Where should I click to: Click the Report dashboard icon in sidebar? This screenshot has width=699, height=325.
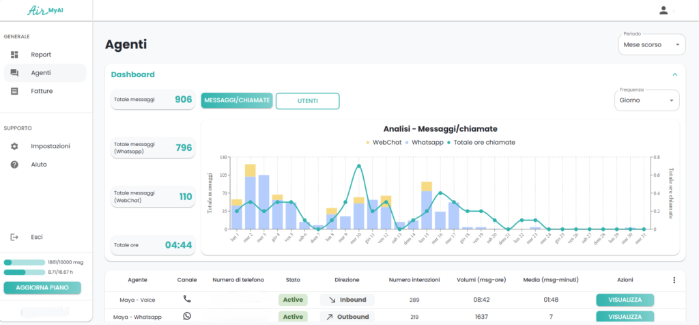[14, 55]
